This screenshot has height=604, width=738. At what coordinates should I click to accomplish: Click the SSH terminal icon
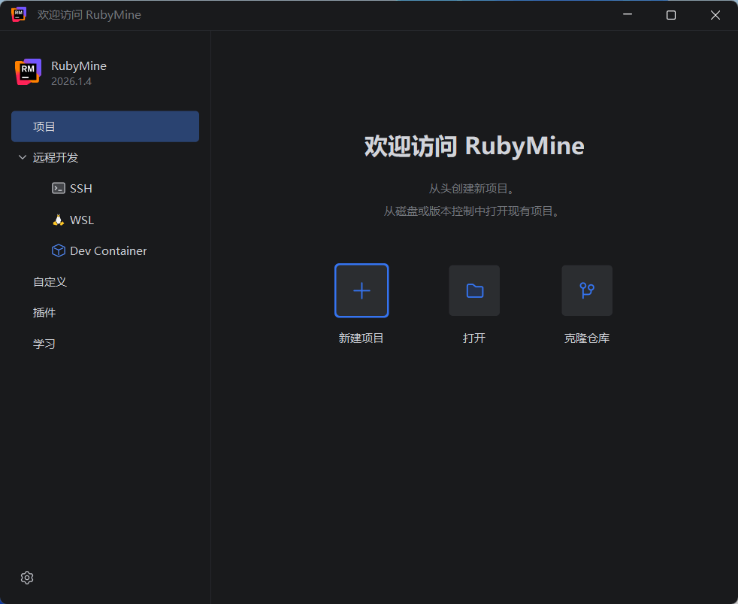click(x=59, y=189)
